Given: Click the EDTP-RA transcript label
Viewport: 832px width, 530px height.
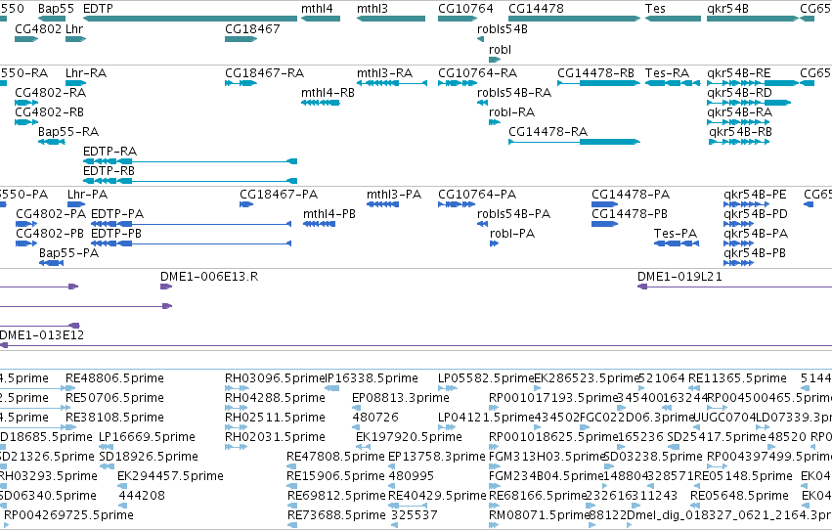Looking at the screenshot, I should [109, 152].
